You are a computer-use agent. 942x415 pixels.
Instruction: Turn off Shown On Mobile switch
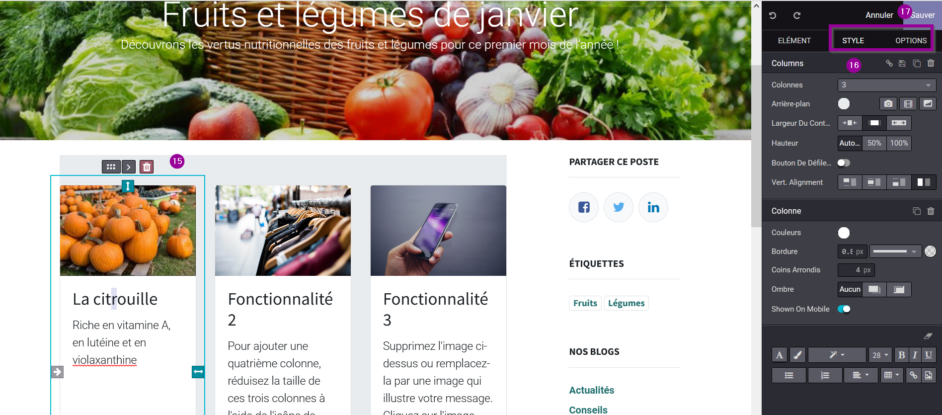844,309
